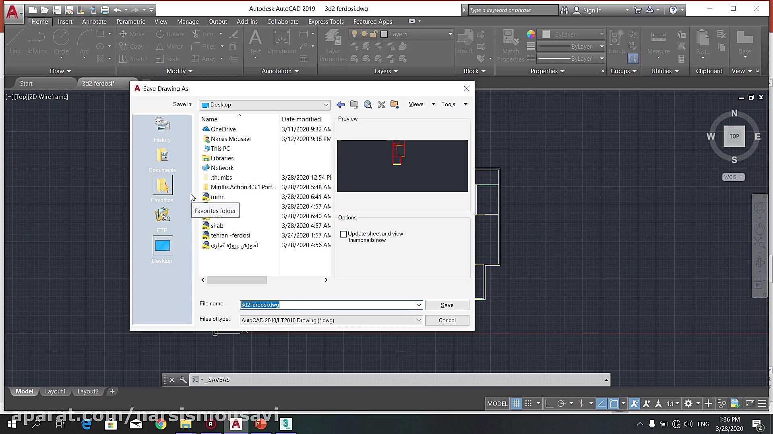Enable Update sheet and view thumbnails checkbox
Viewport: 773px width, 434px height.
tap(343, 234)
